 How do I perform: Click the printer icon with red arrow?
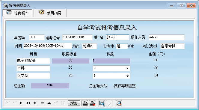coord(92,103)
